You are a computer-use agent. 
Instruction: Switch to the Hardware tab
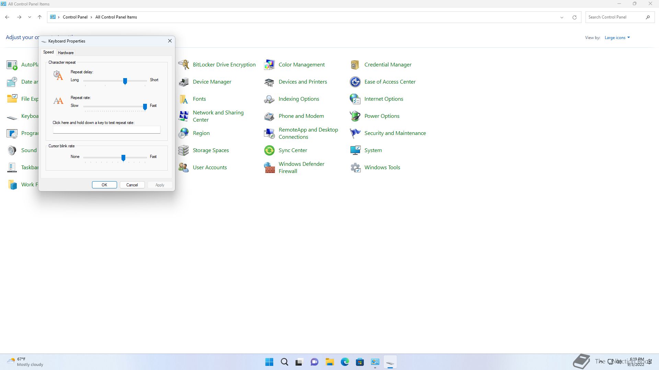click(66, 53)
